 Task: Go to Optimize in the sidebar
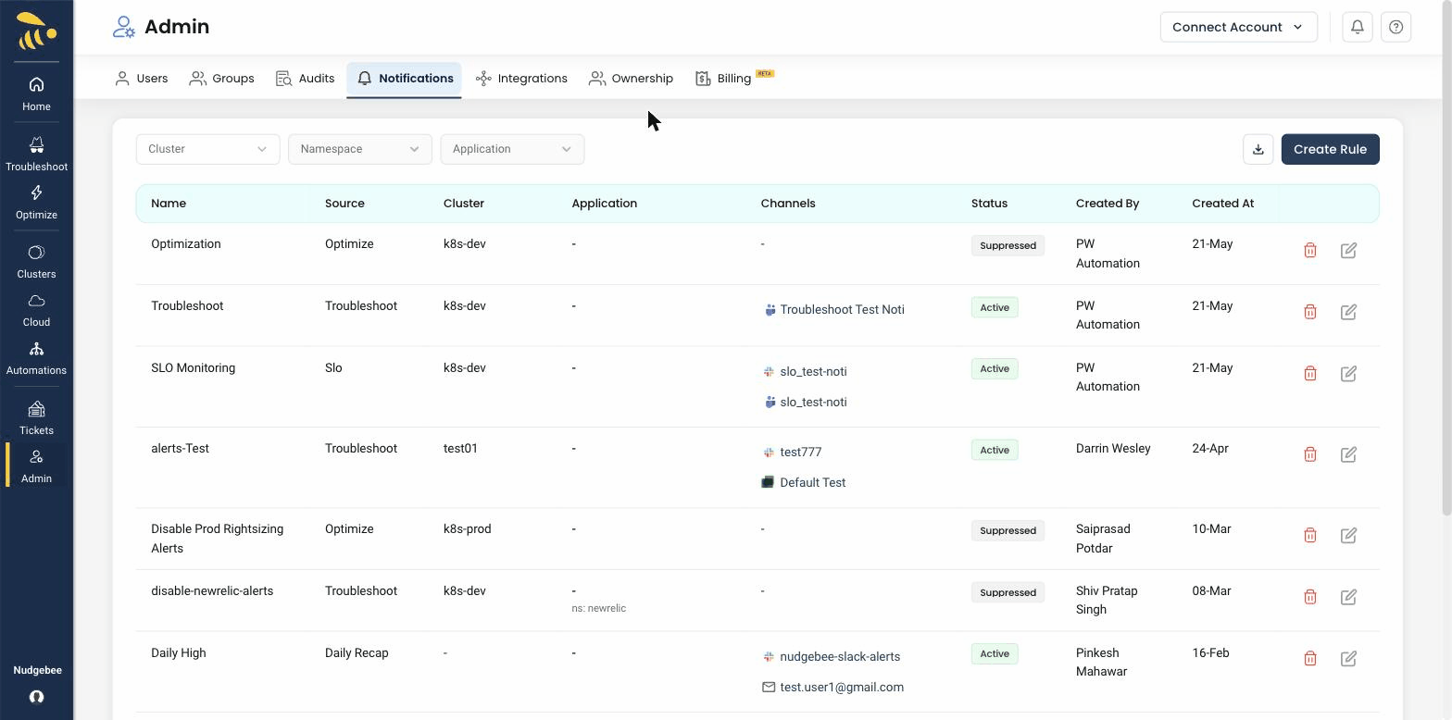[x=36, y=202]
